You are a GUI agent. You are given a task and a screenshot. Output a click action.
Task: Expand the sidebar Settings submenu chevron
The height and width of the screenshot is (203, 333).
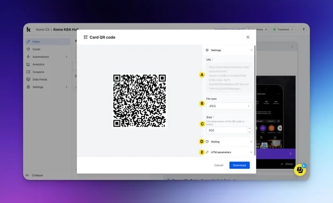66,87
